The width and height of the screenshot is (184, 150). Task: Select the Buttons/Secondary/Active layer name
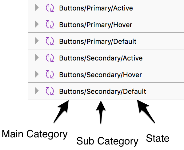click(101, 58)
